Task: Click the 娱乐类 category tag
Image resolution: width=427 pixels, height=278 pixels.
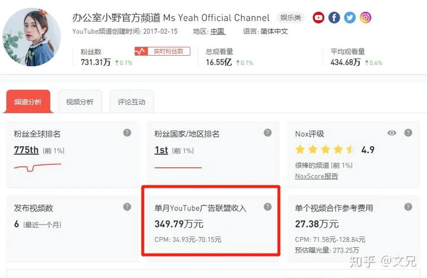Action: point(291,18)
